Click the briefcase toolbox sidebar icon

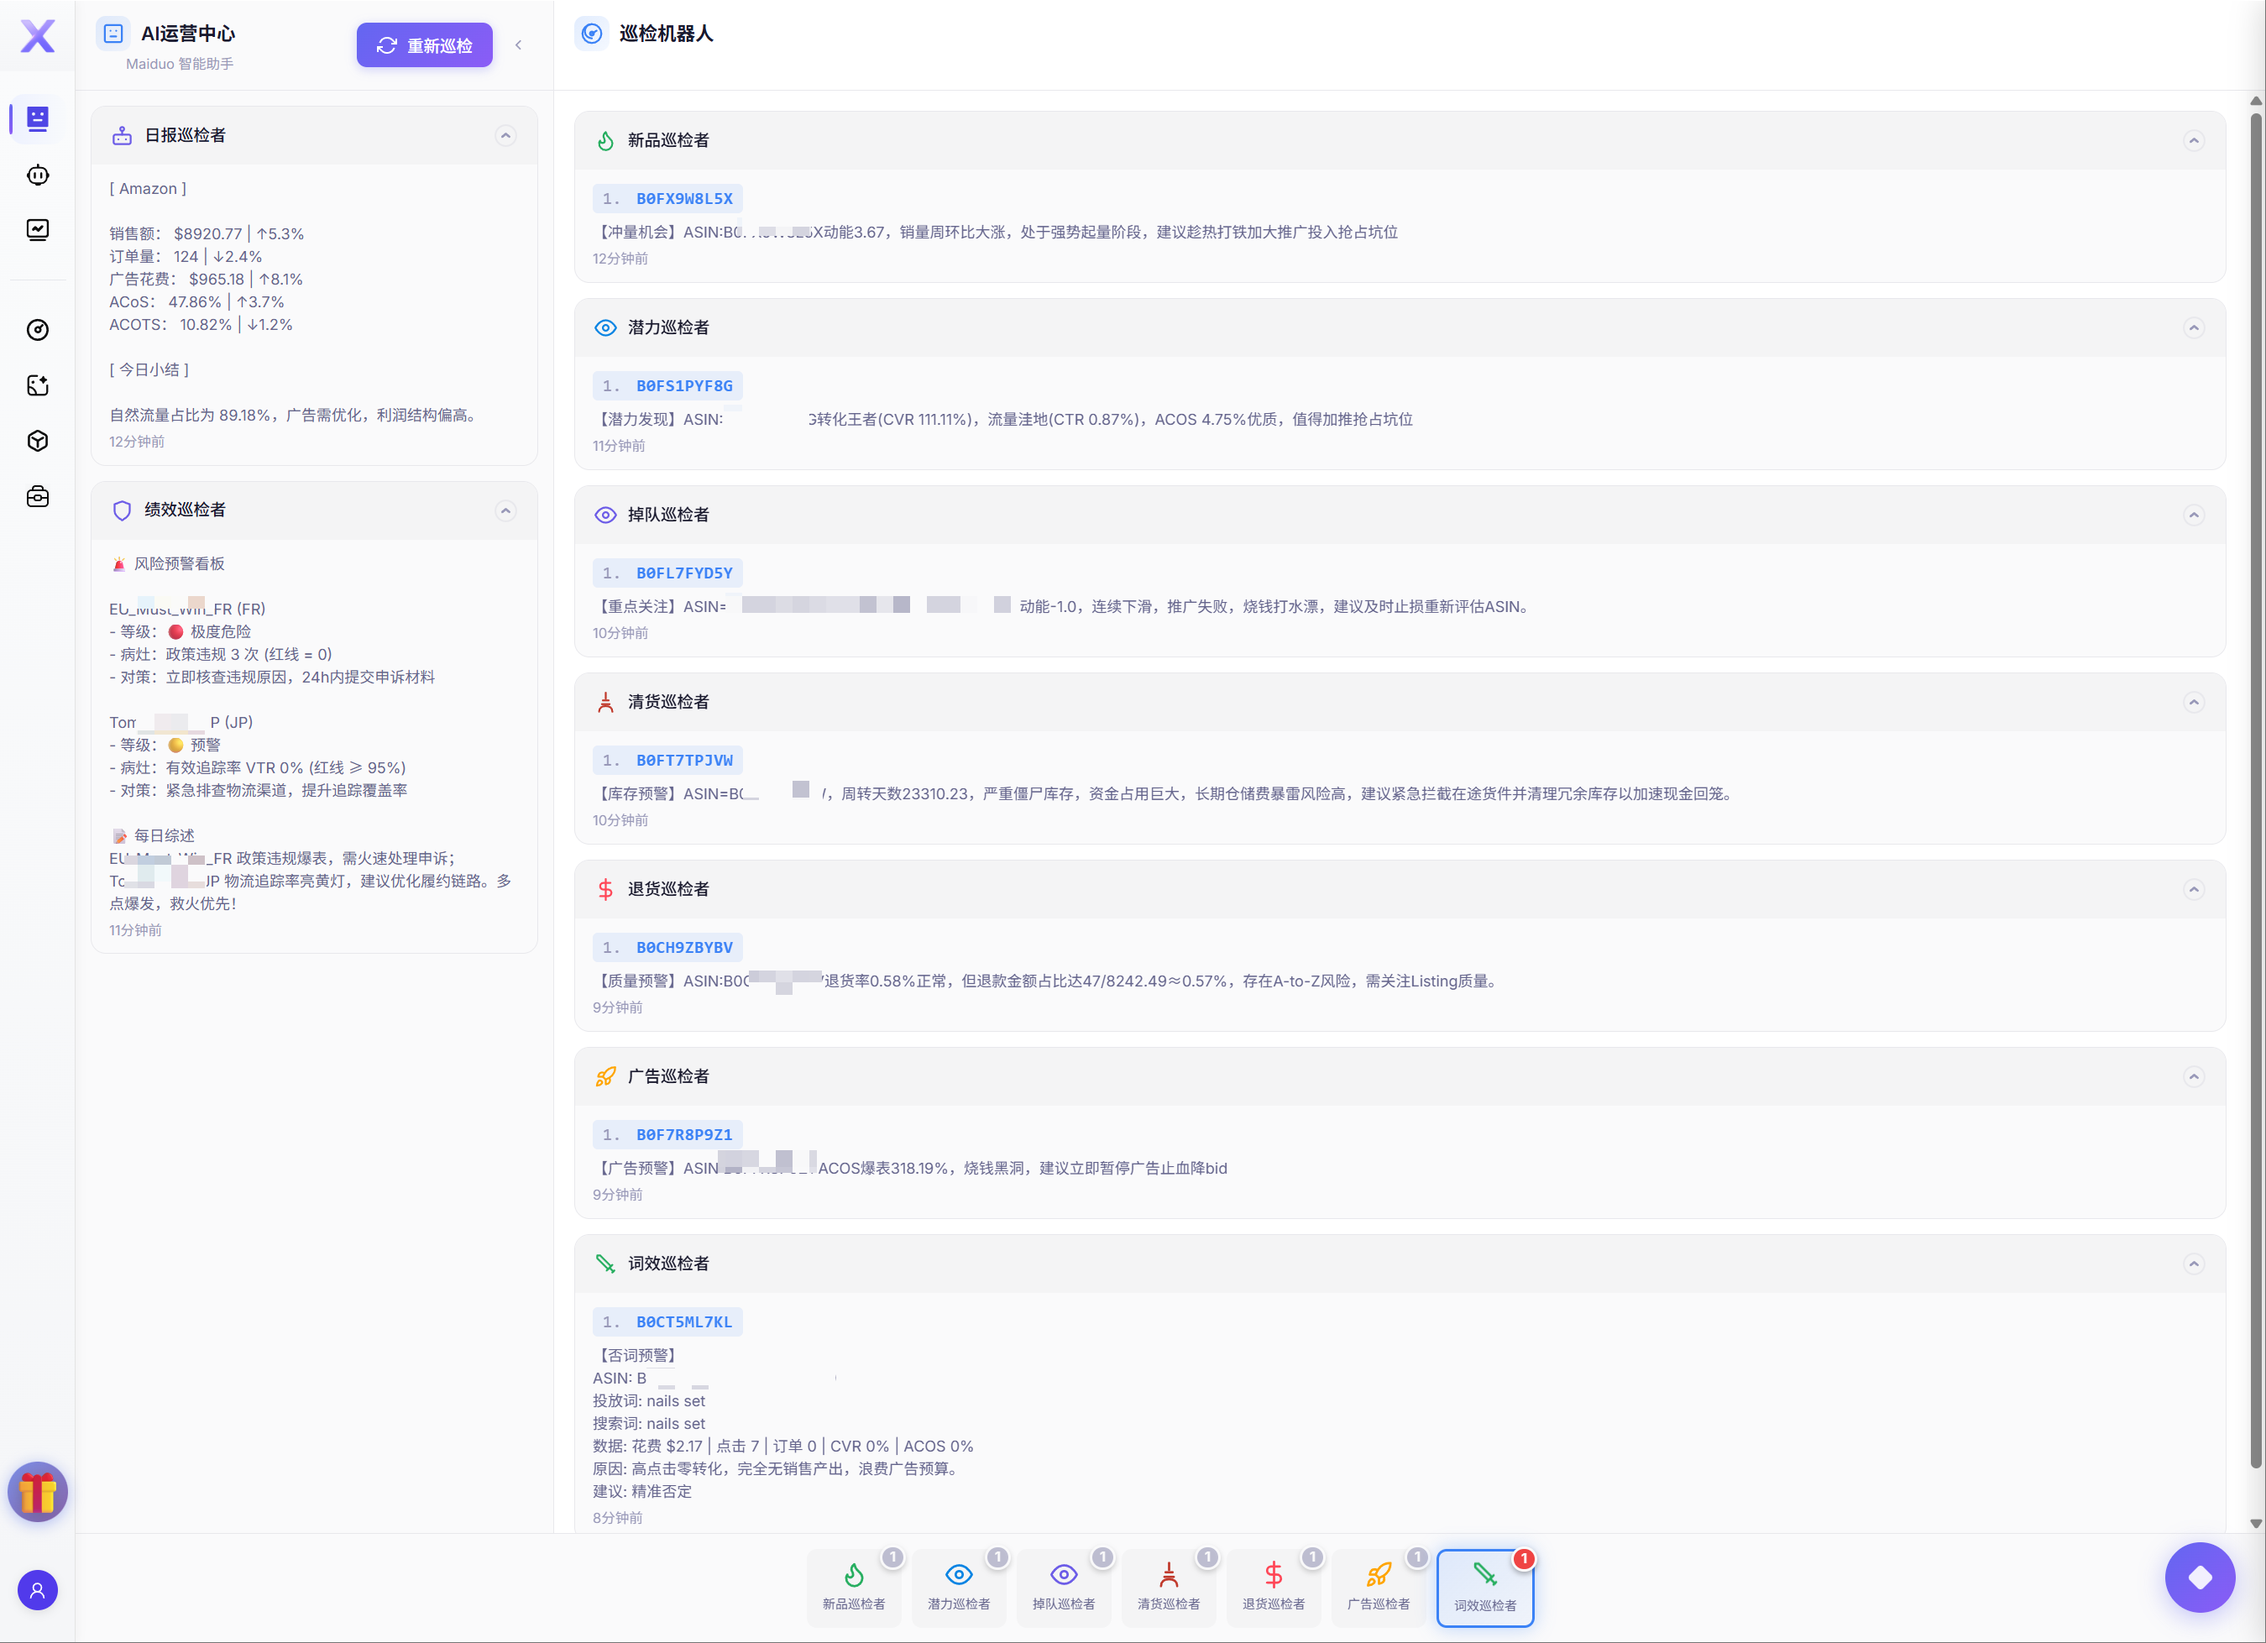37,497
